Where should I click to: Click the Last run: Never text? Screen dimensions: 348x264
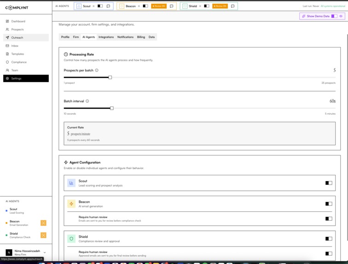pyautogui.click(x=311, y=6)
